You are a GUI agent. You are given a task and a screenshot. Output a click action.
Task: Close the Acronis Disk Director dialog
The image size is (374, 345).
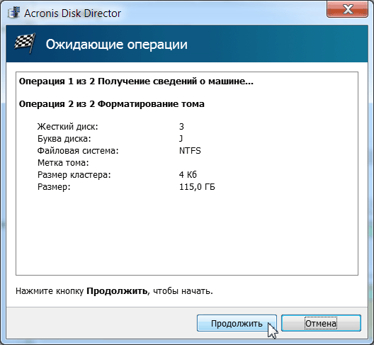pos(347,9)
